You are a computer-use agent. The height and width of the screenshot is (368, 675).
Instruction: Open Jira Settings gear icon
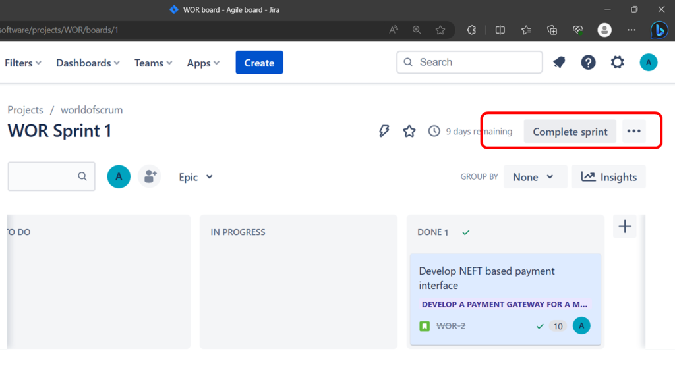point(617,63)
